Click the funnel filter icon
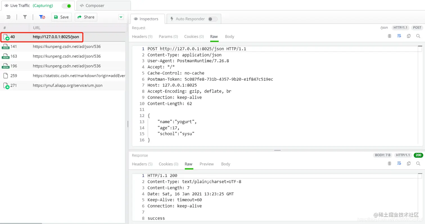 coord(25,17)
